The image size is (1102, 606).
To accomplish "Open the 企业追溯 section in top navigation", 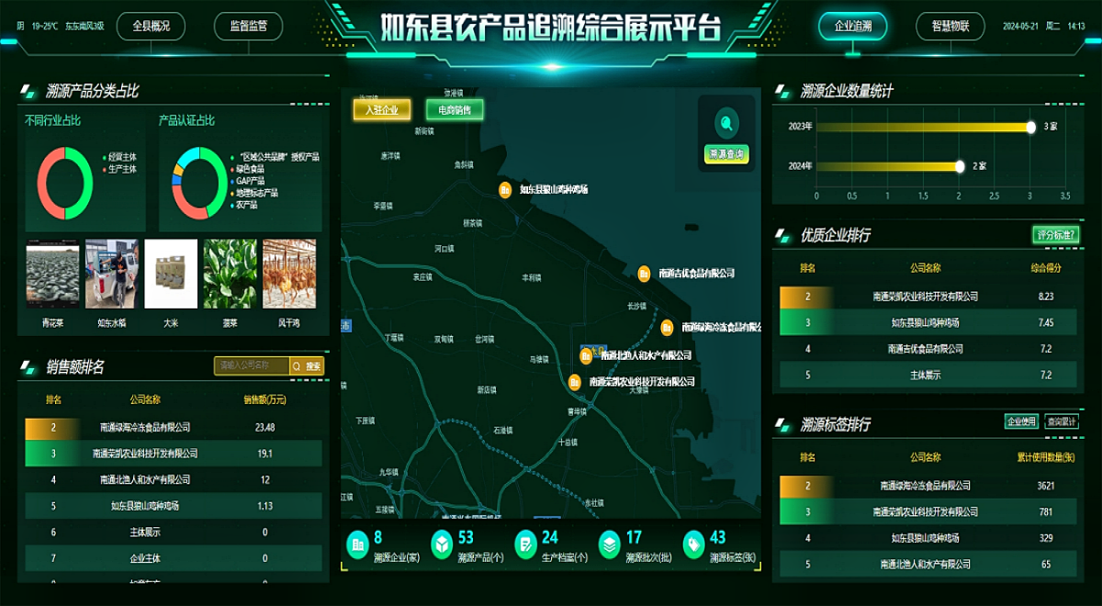I will pyautogui.click(x=855, y=26).
